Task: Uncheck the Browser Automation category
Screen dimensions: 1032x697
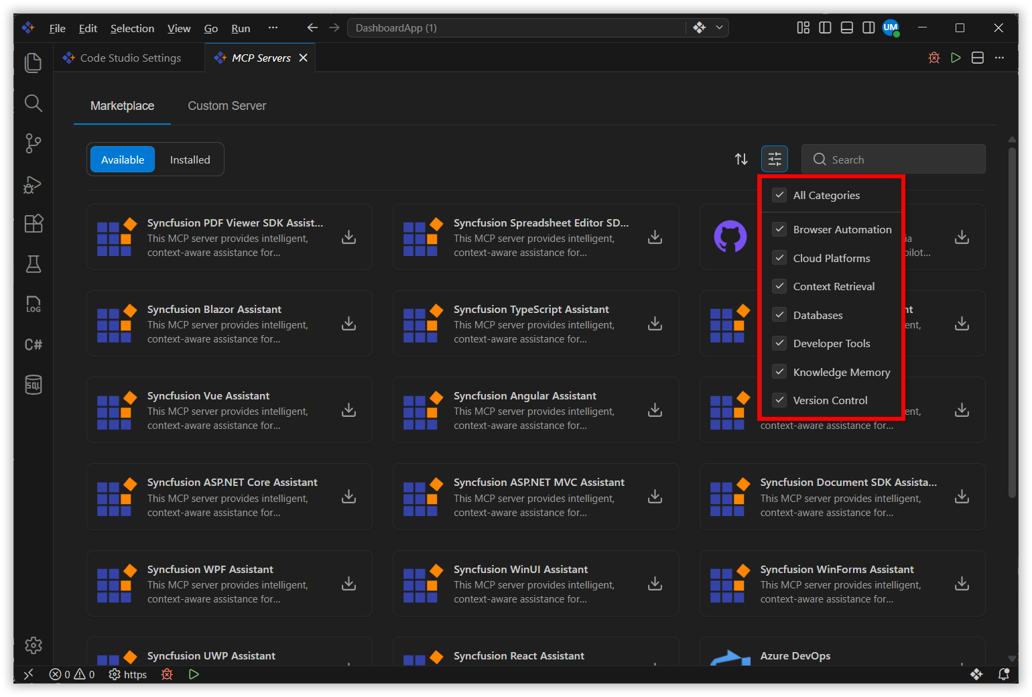Action: (x=779, y=229)
